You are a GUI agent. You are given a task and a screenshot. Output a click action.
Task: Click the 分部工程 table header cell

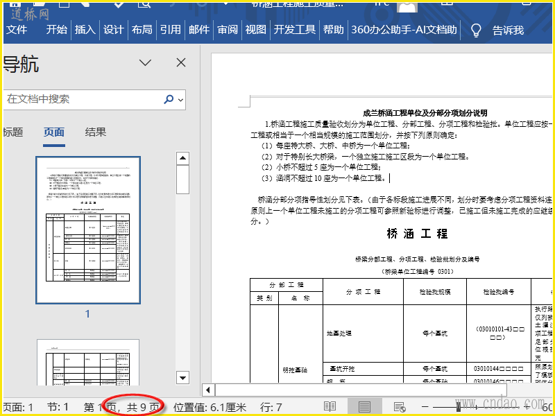(287, 285)
